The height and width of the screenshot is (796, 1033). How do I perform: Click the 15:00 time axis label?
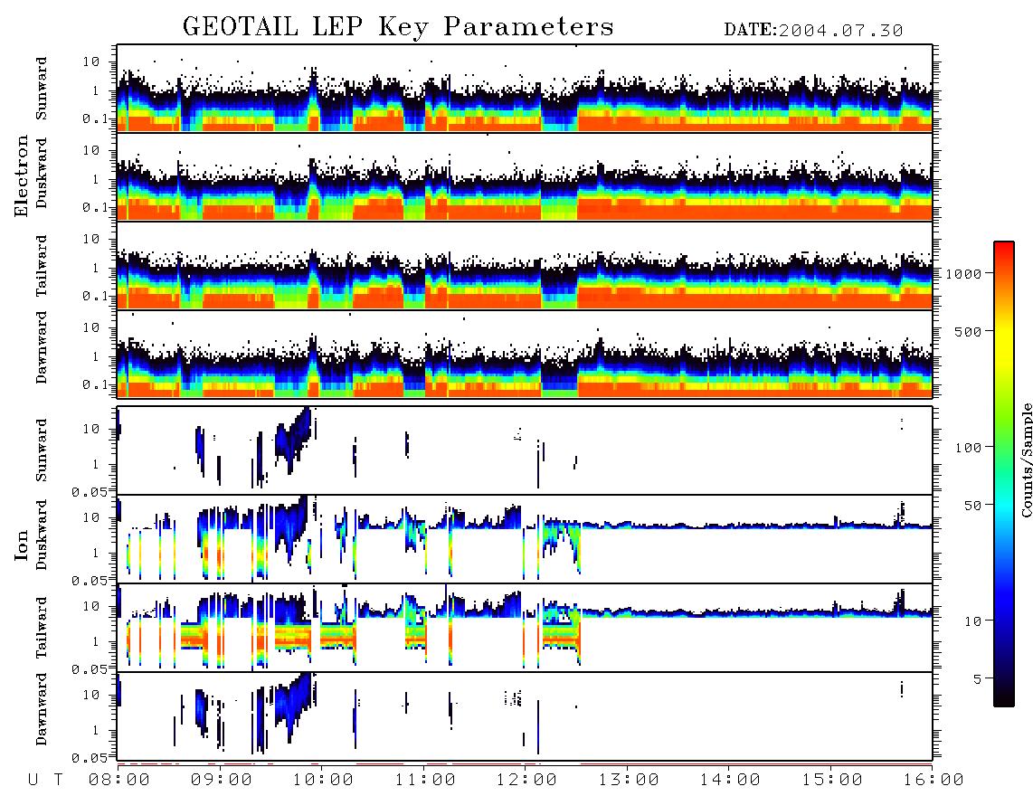point(832,781)
